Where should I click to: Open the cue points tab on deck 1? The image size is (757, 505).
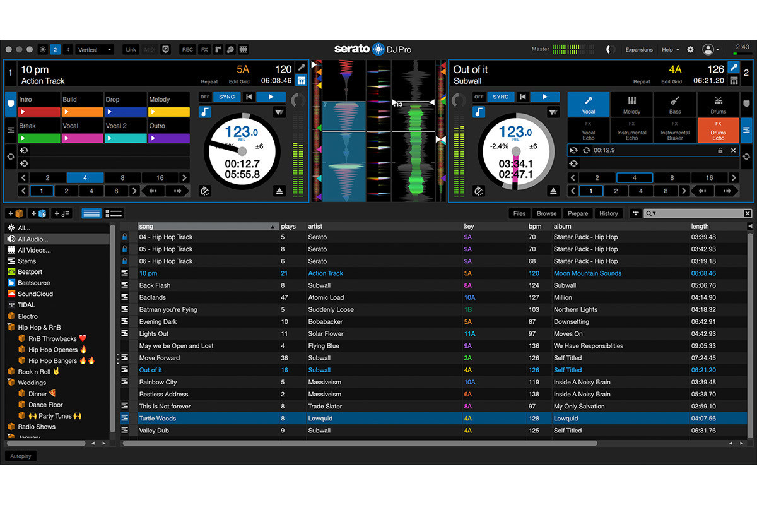pos(11,104)
